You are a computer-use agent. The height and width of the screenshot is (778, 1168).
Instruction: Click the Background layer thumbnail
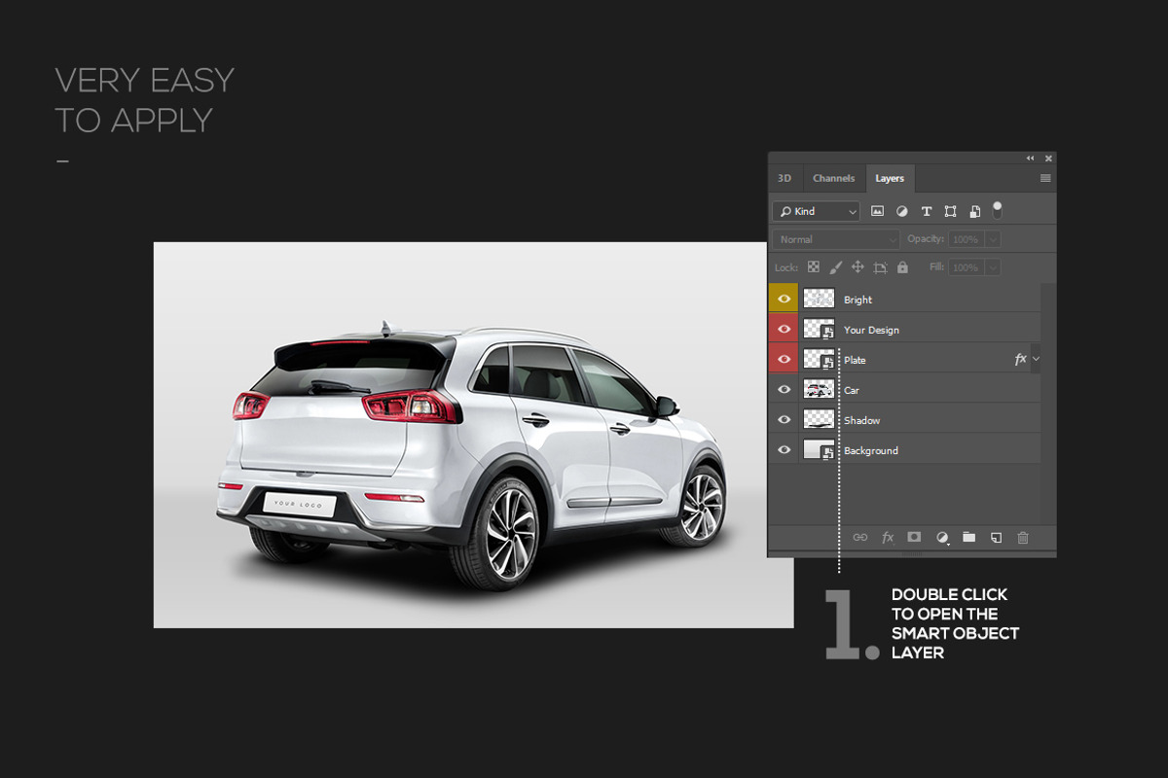click(819, 449)
